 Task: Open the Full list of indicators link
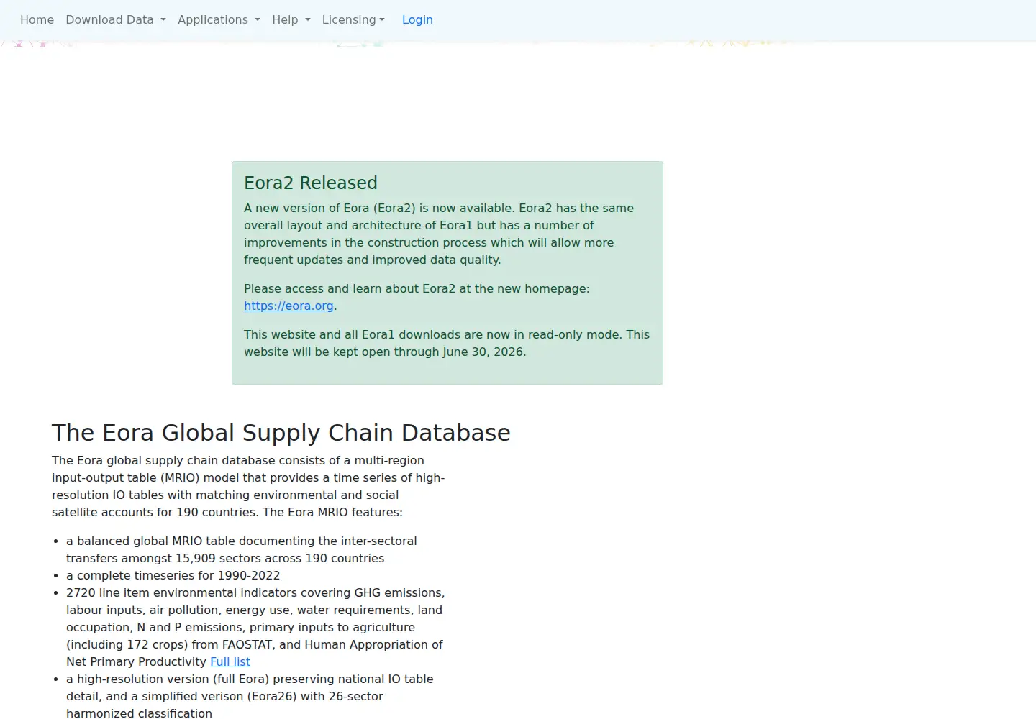pyautogui.click(x=230, y=661)
